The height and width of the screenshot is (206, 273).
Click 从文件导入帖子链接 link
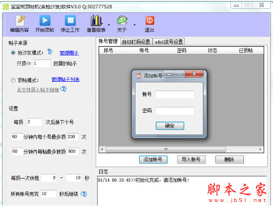point(38,90)
